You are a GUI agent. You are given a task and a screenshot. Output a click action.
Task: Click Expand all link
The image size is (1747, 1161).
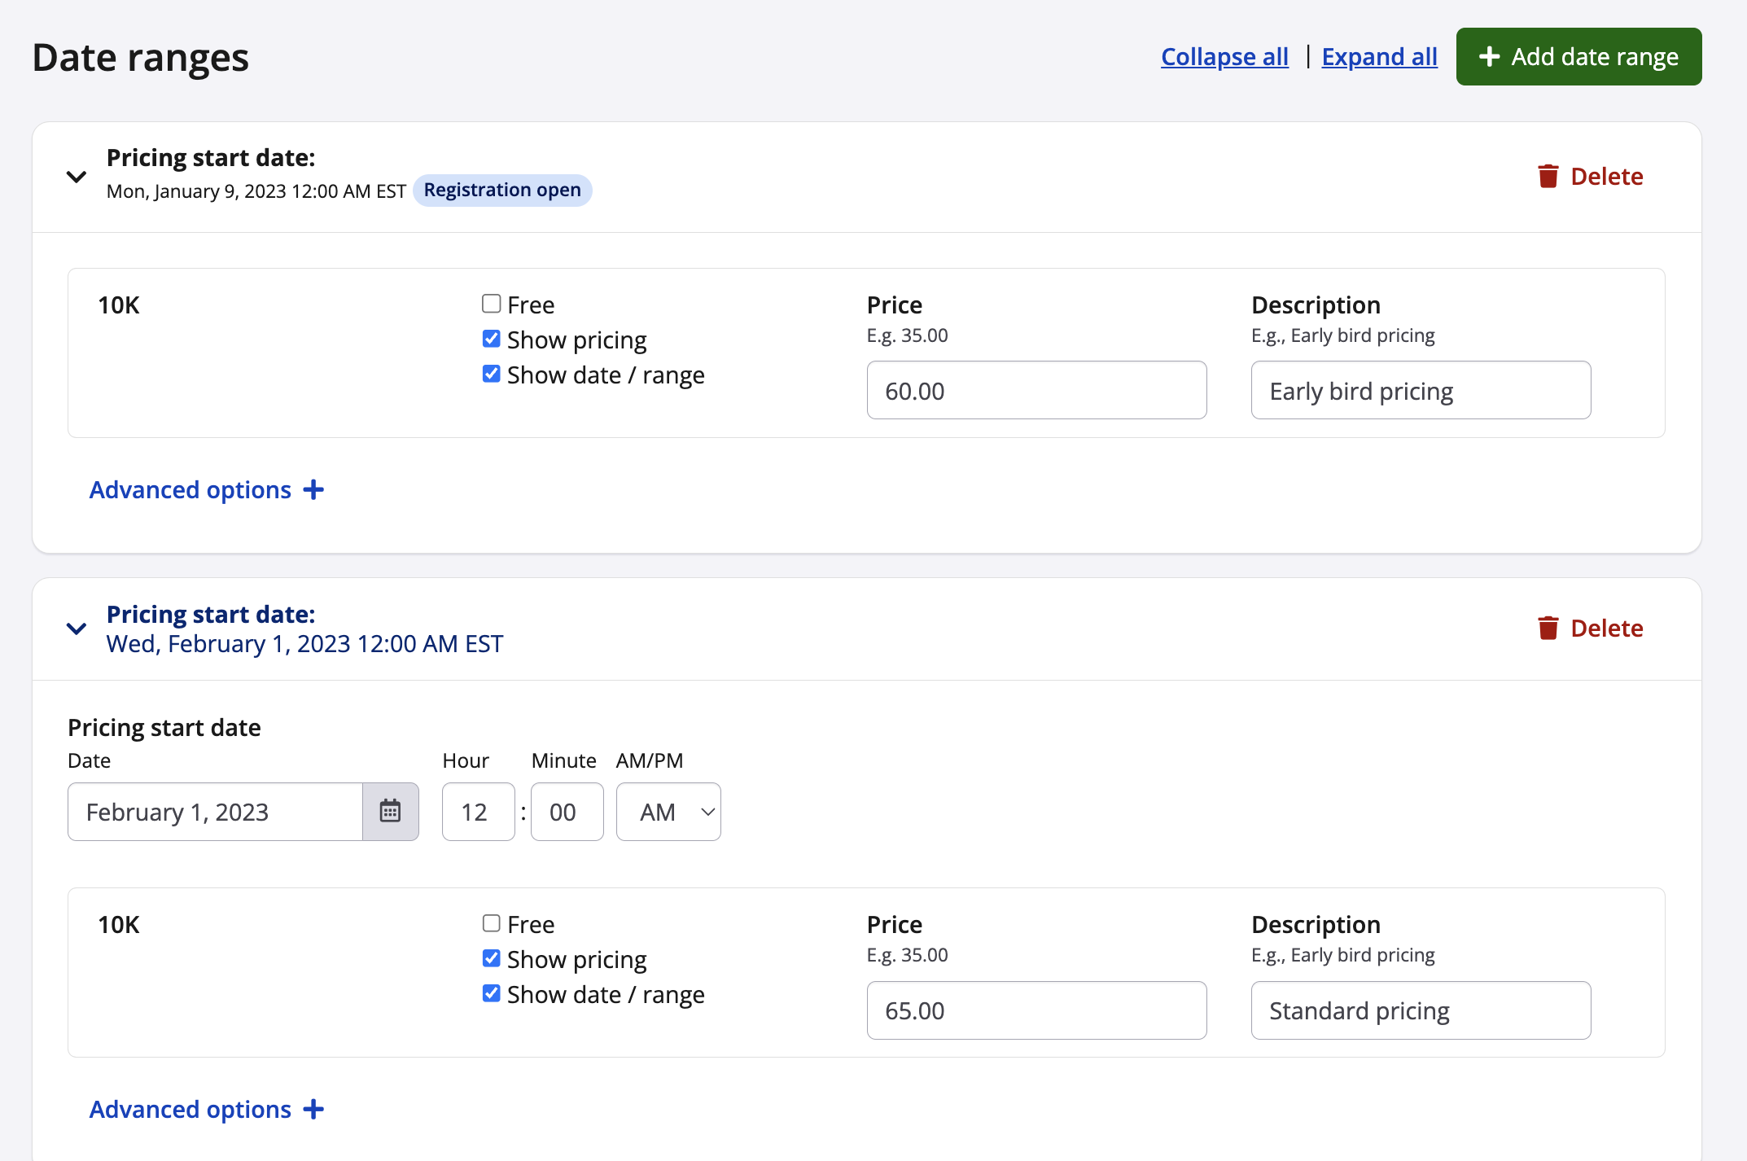coord(1379,56)
